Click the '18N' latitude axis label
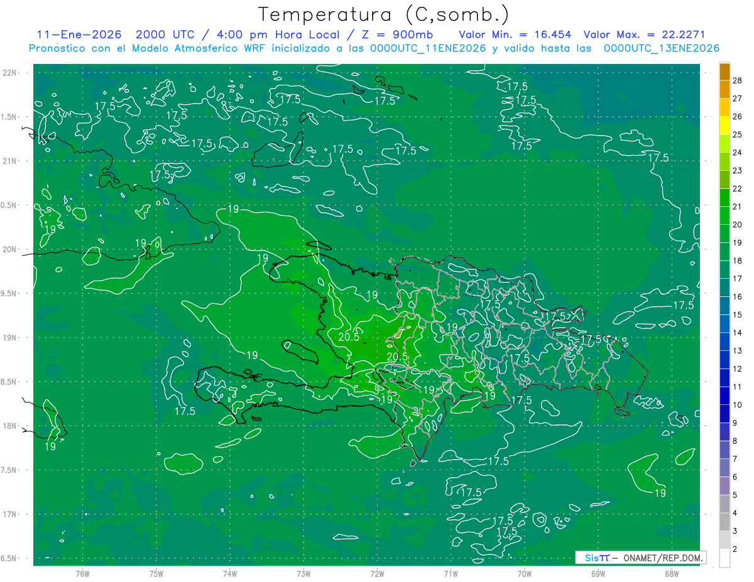This screenshot has height=582, width=754. click(x=11, y=426)
